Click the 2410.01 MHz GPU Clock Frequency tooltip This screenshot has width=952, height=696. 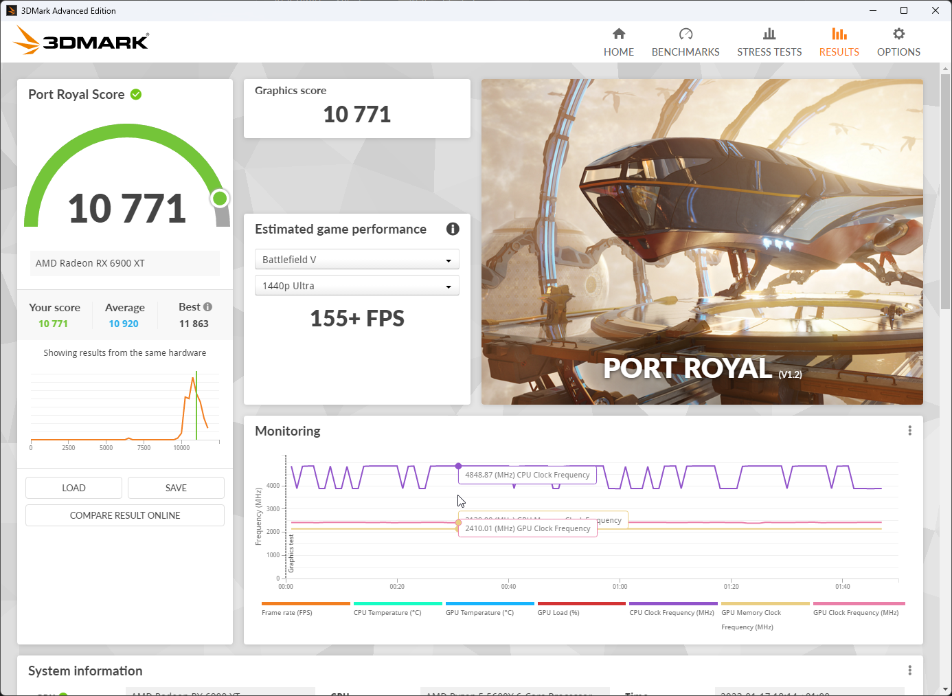tap(528, 528)
